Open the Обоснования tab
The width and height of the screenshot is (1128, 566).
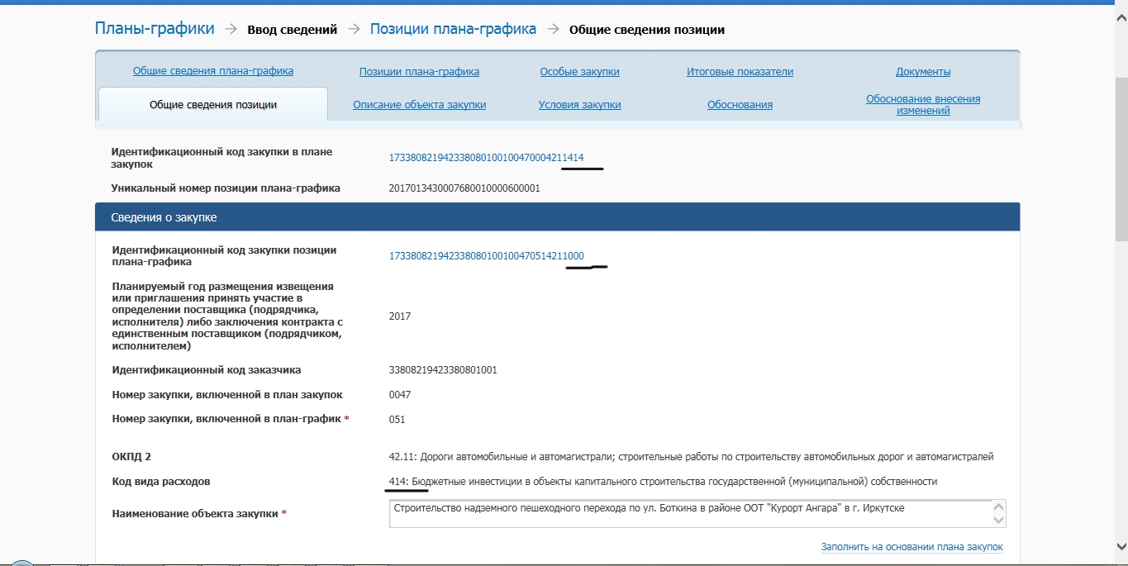pyautogui.click(x=740, y=105)
